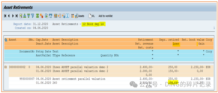Click transaction type 260 in document row
This screenshot has height=93, width=218.
tap(55, 83)
